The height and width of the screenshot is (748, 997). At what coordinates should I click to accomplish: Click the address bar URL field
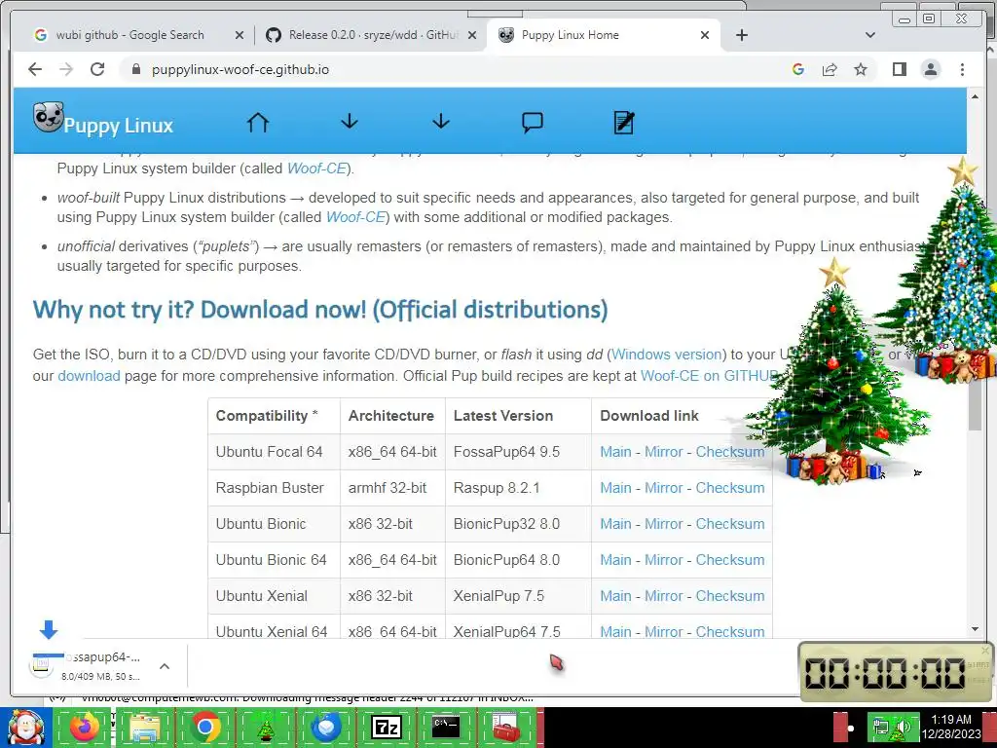tap(458, 69)
